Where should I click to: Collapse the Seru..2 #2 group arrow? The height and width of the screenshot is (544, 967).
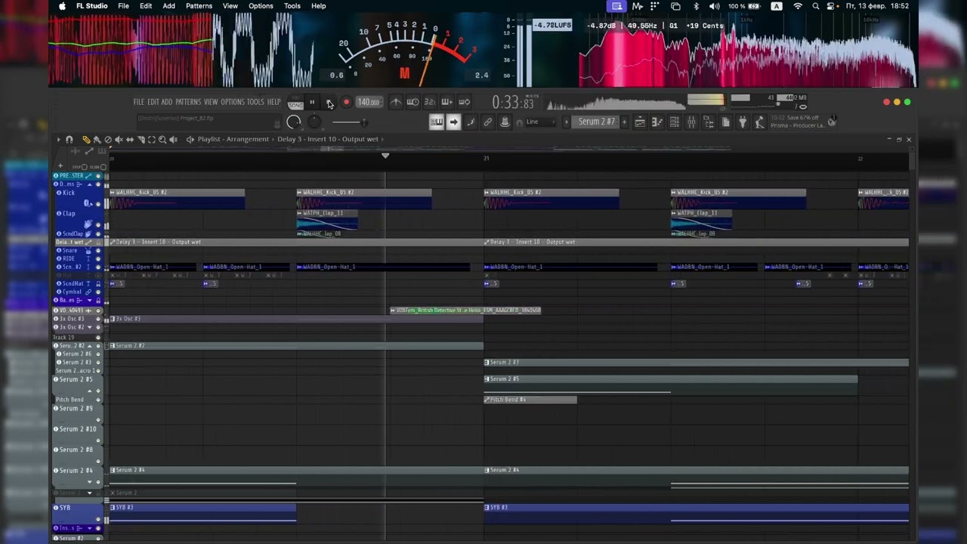[x=89, y=346]
